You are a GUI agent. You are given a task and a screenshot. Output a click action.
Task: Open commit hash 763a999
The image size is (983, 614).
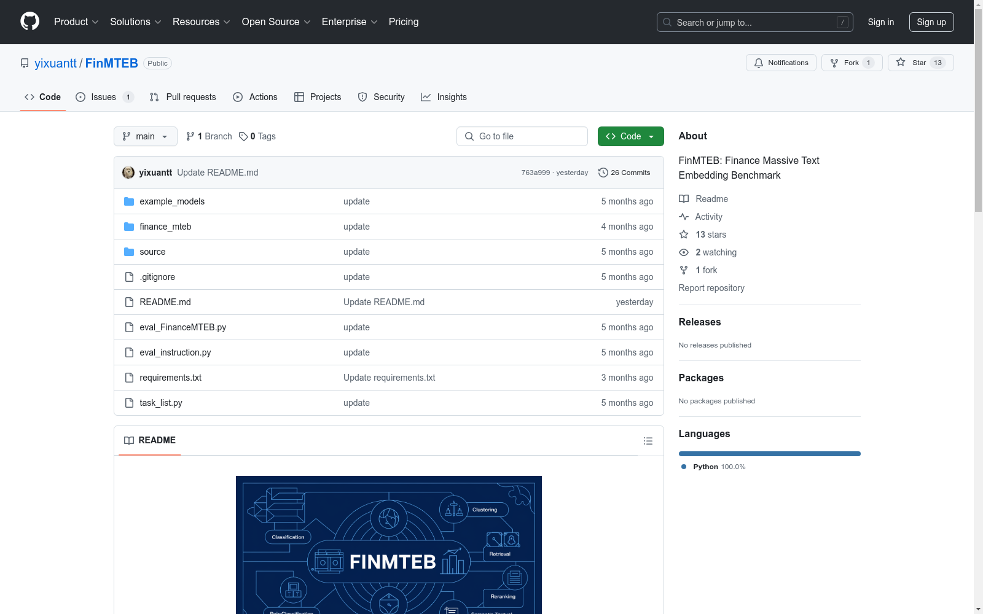click(536, 173)
